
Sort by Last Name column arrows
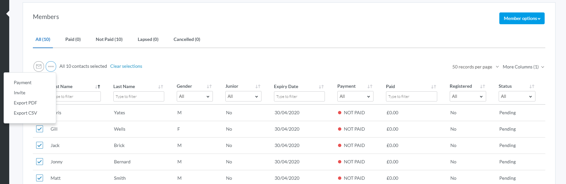(x=161, y=87)
